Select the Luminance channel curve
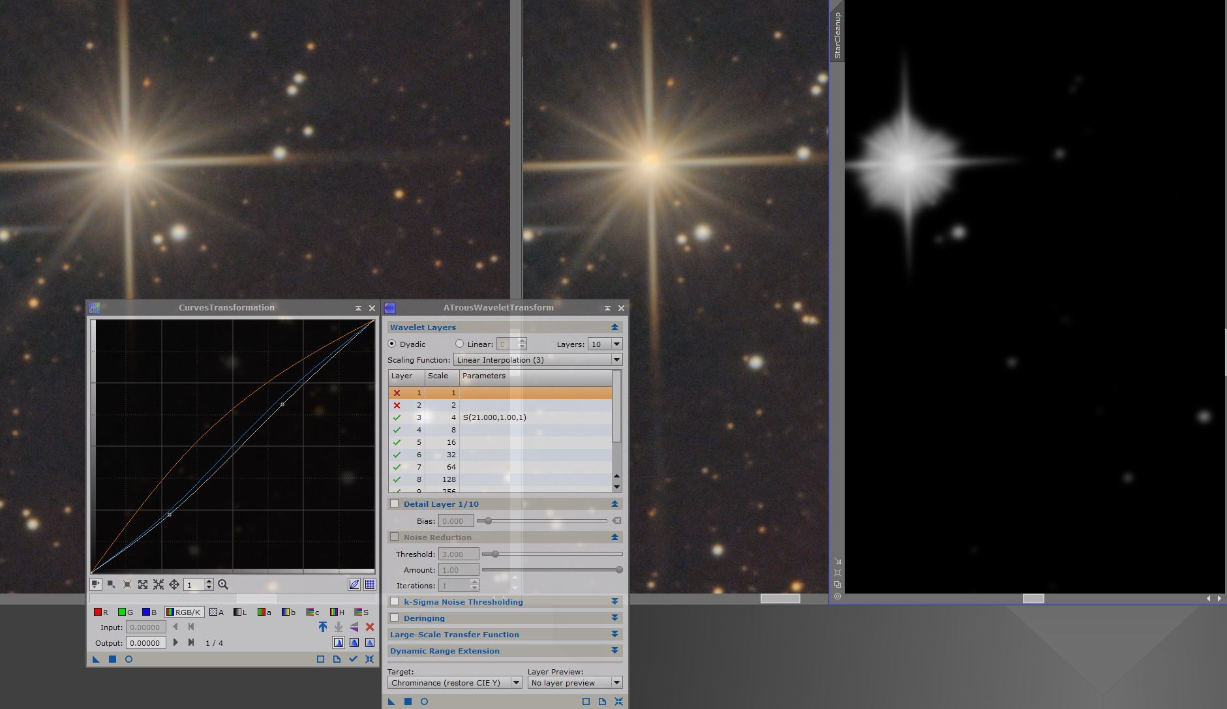The width and height of the screenshot is (1227, 709). click(238, 612)
